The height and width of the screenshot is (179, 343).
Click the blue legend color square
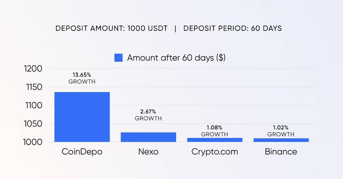tap(118, 58)
